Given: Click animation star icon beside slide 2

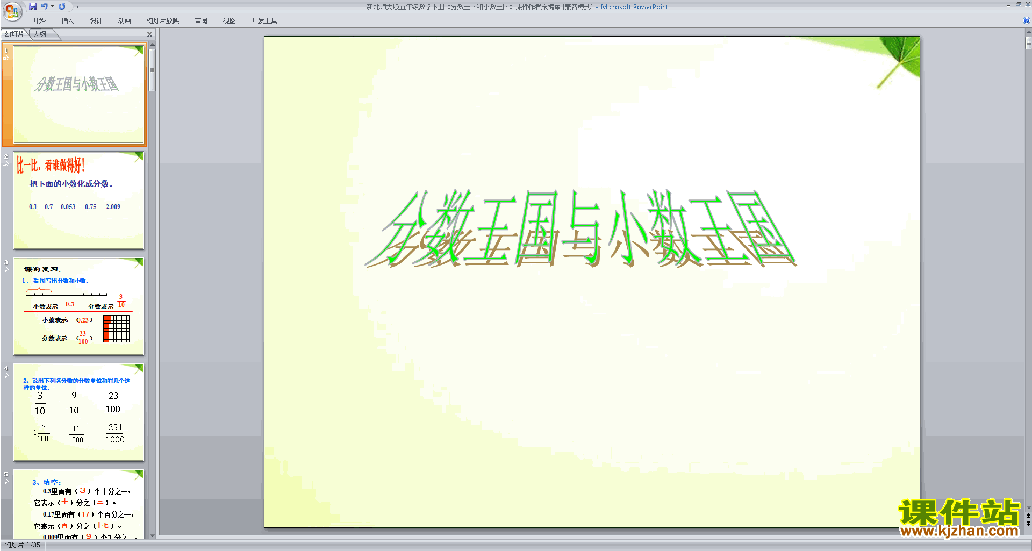Looking at the screenshot, I should [x=6, y=163].
